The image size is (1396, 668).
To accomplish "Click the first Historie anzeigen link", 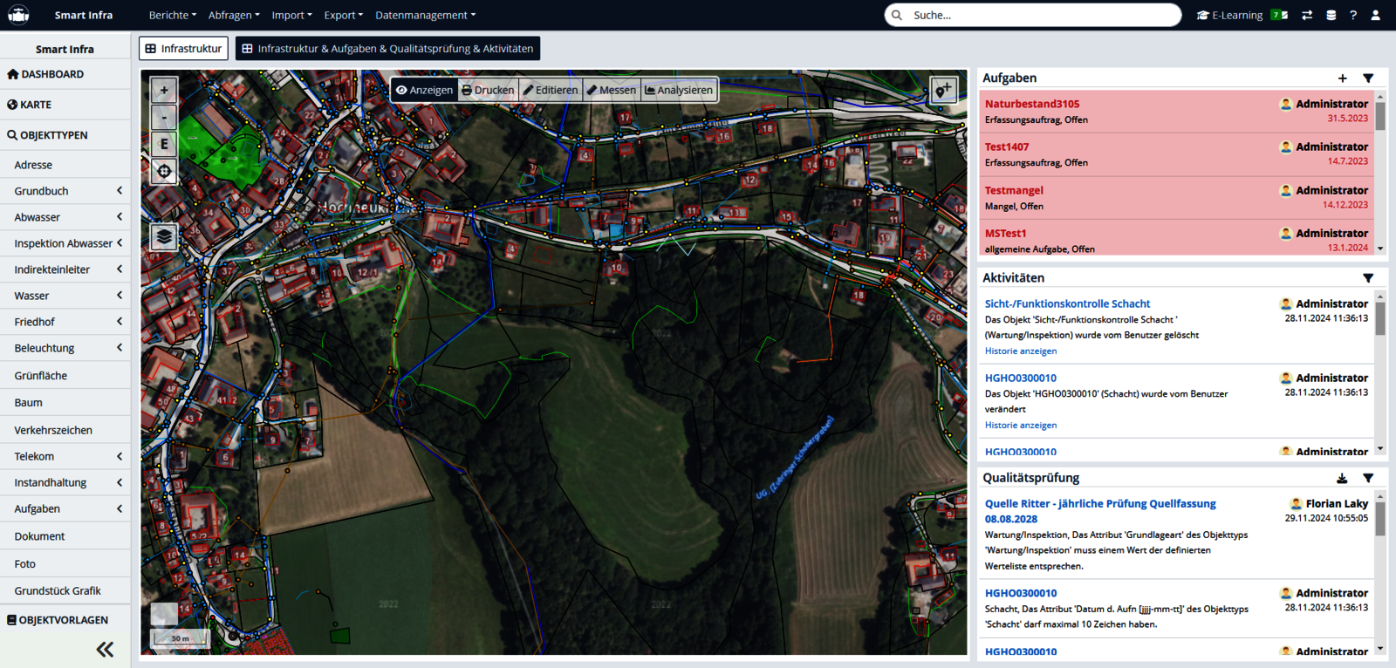I will point(1020,351).
